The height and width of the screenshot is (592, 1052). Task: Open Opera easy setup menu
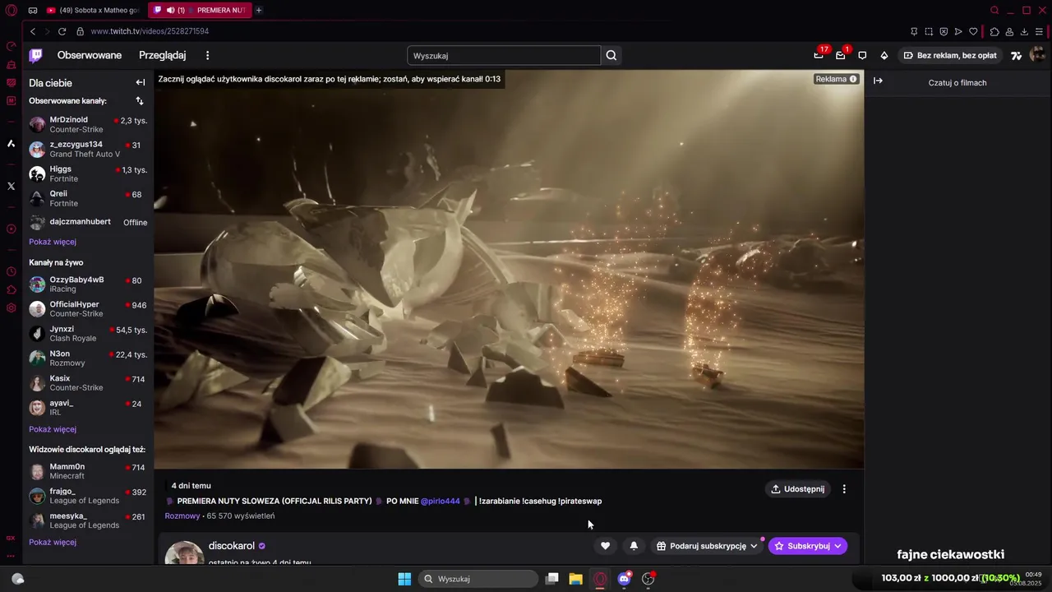[x=1040, y=31]
